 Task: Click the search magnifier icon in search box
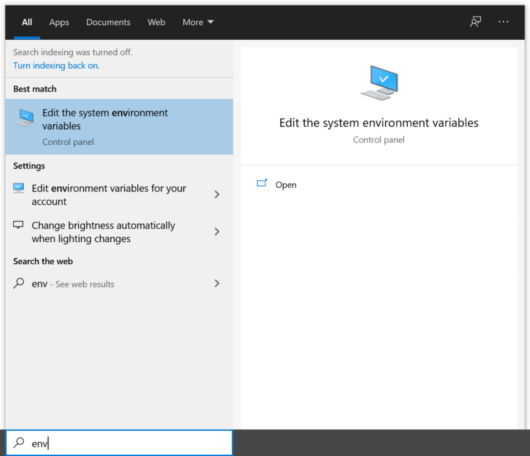[x=19, y=443]
